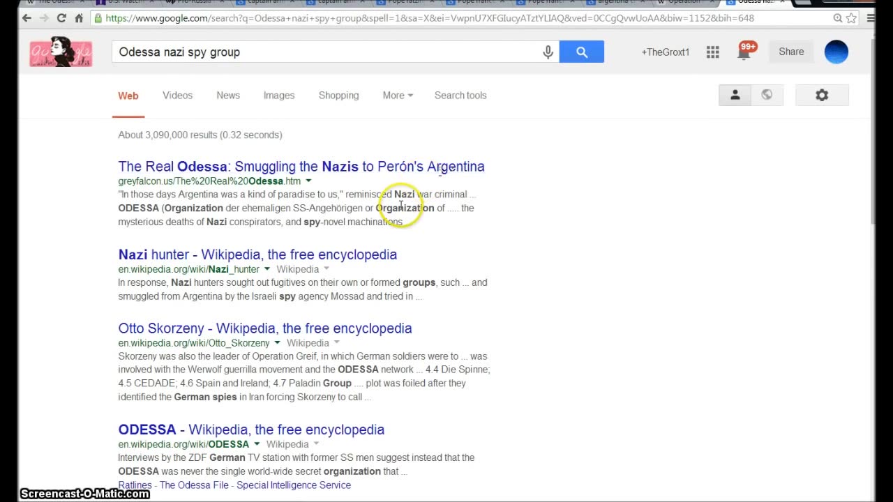Viewport: 893px width, 502px height.
Task: Expand the greyfalcon.us result arrow
Action: coord(308,181)
